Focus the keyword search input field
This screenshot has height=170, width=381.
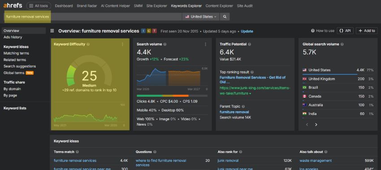(93, 17)
